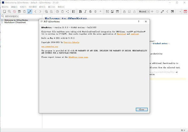Click the bold formatting B icon

click(80, 12)
